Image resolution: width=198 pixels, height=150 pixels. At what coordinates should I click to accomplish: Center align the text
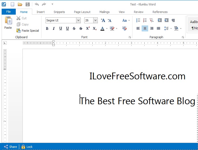(x=145, y=28)
